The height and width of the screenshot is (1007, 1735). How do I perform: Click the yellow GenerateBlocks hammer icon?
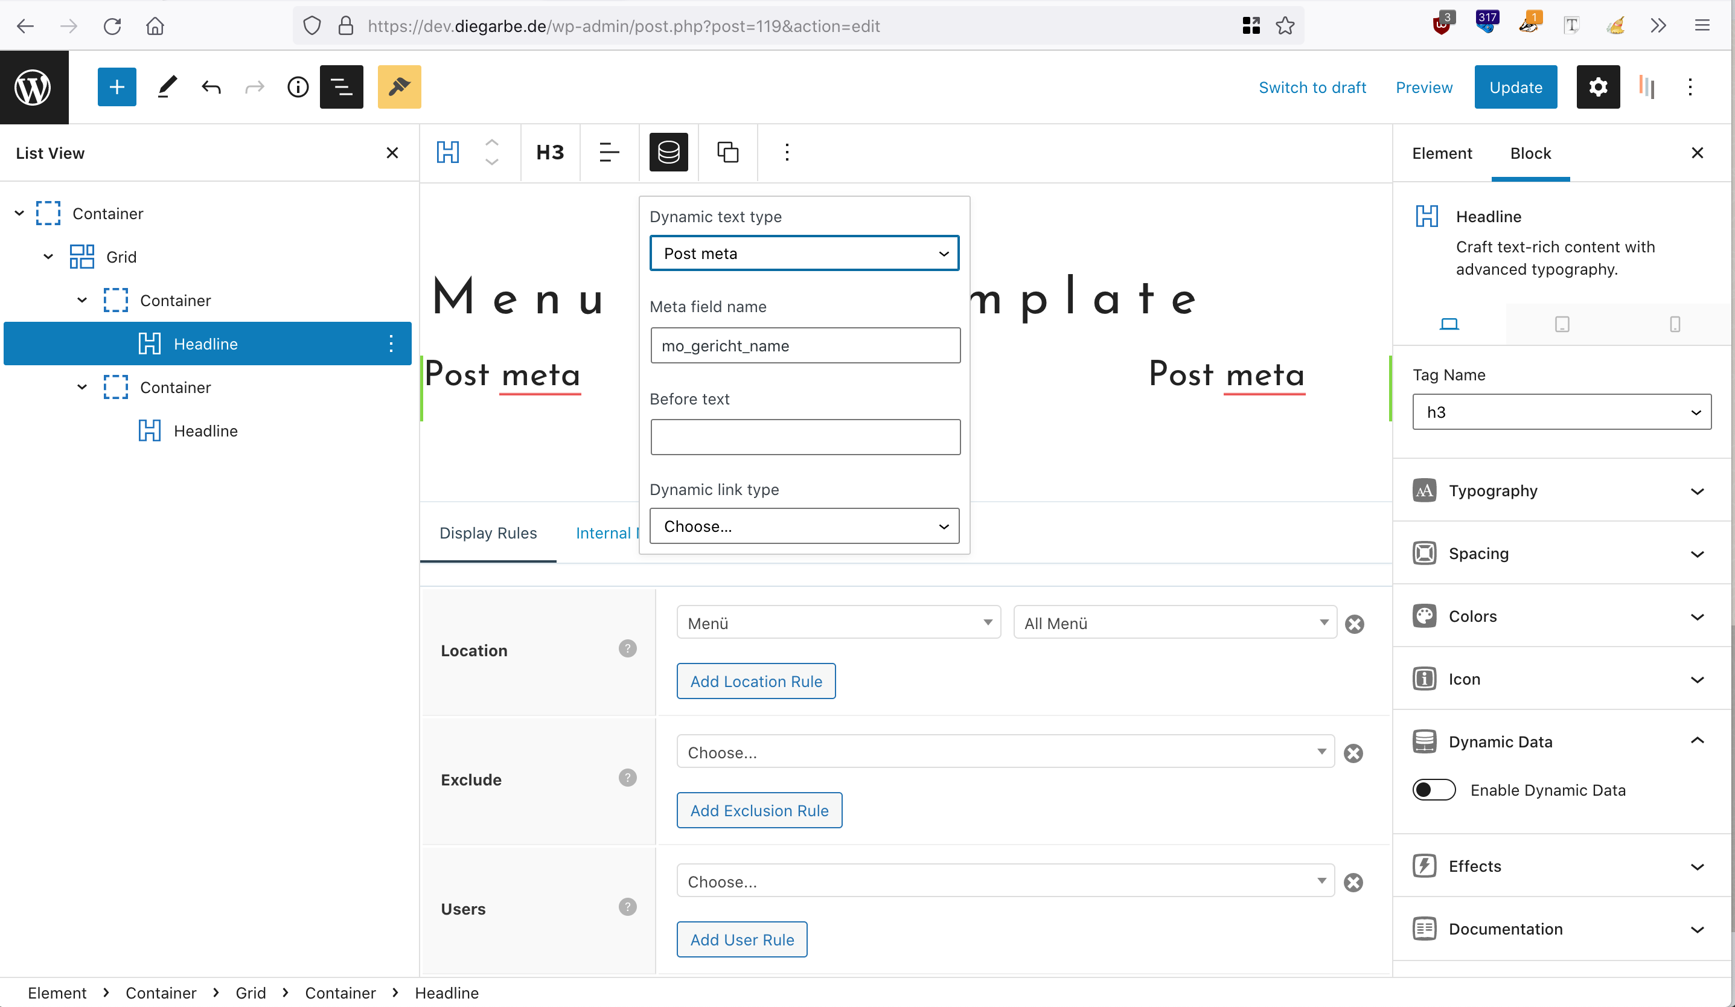pyautogui.click(x=399, y=88)
